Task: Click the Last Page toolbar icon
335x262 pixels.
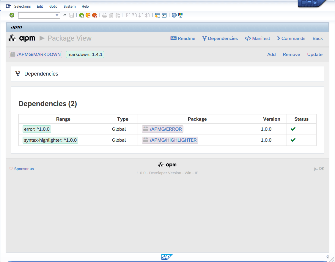Action: coord(147,15)
